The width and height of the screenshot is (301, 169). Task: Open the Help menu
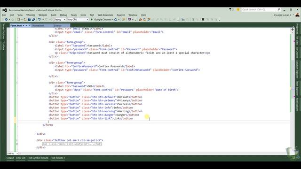(143, 15)
